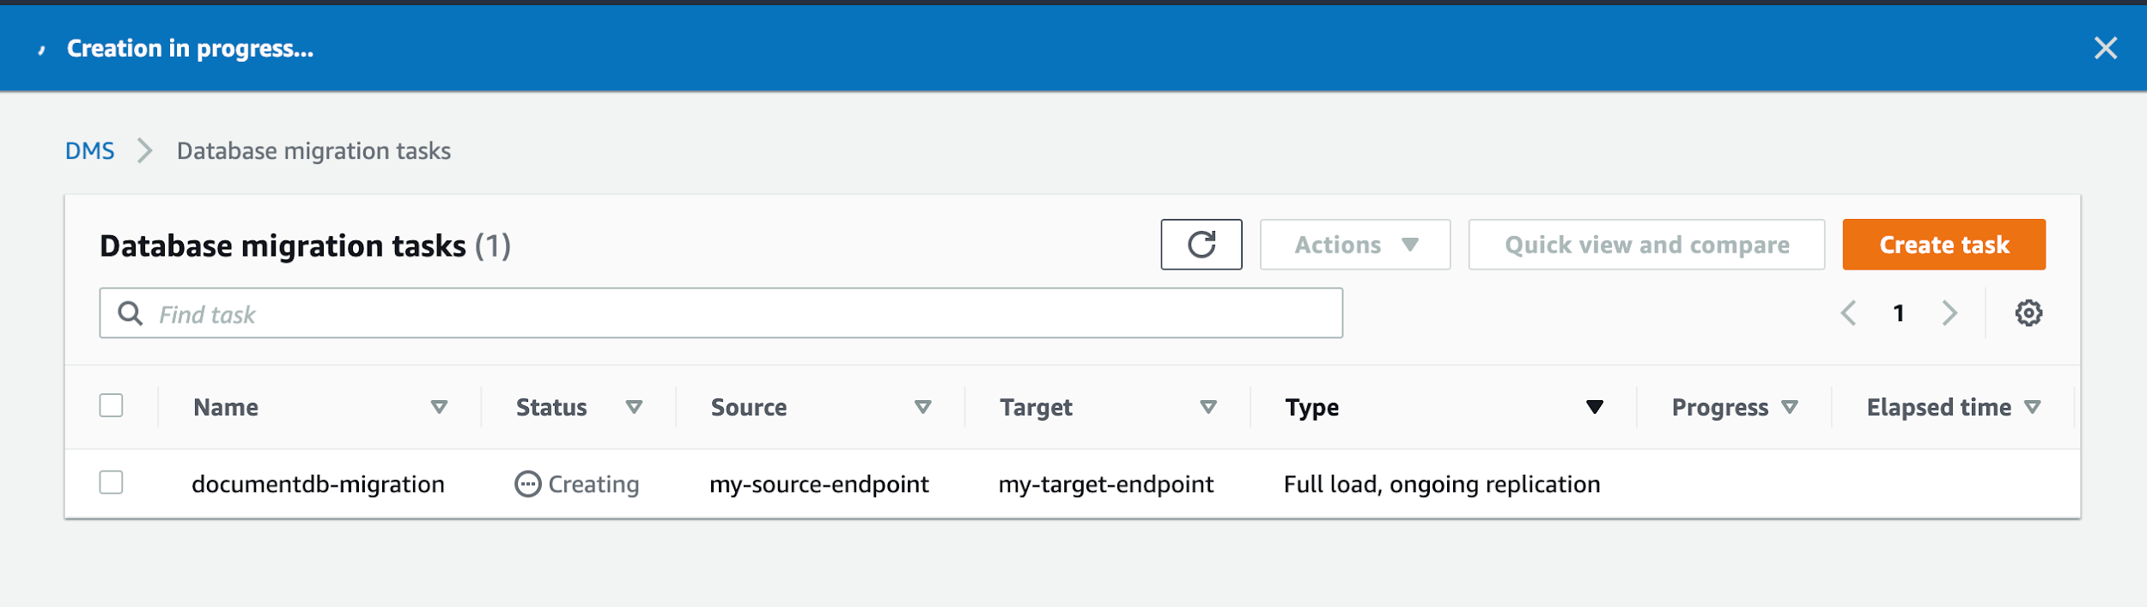The height and width of the screenshot is (607, 2147).
Task: Click Full load, ongoing replication cell
Action: coord(1442,484)
